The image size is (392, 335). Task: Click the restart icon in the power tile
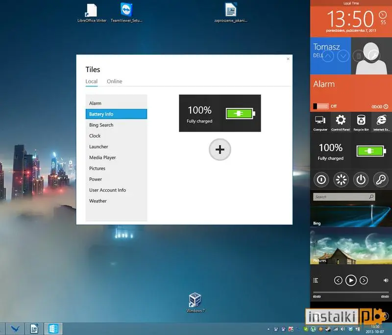[341, 180]
